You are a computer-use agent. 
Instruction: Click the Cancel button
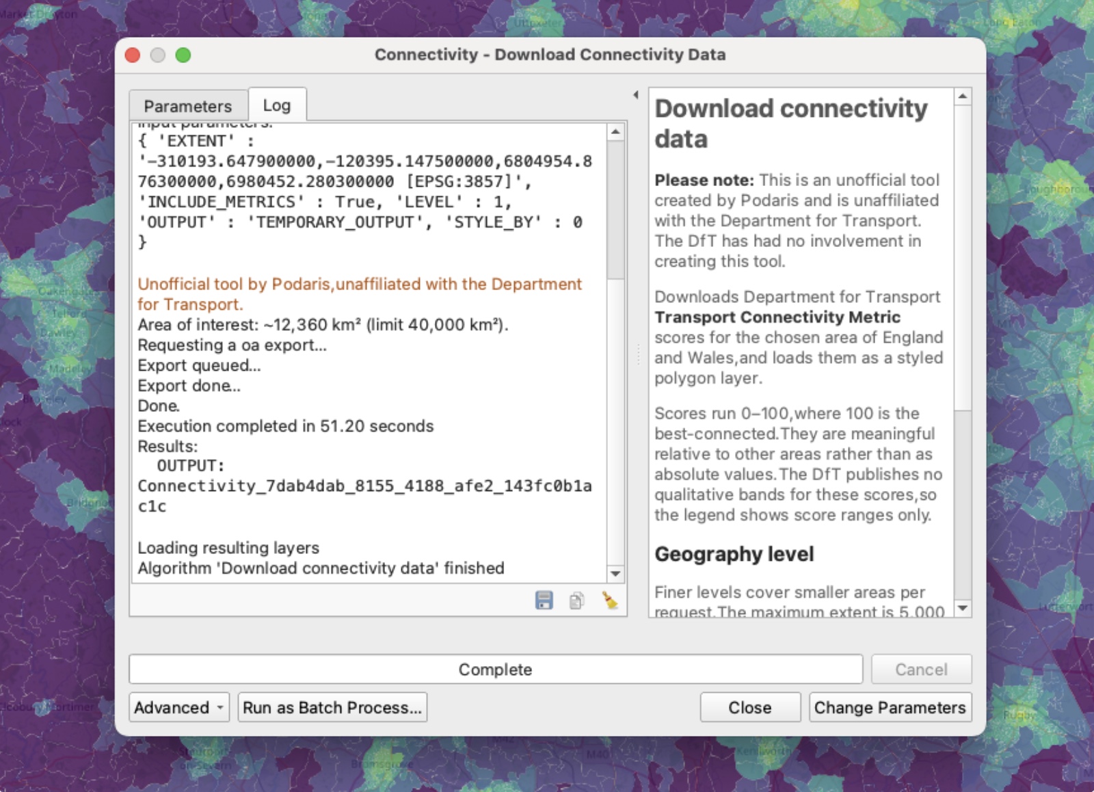click(921, 669)
